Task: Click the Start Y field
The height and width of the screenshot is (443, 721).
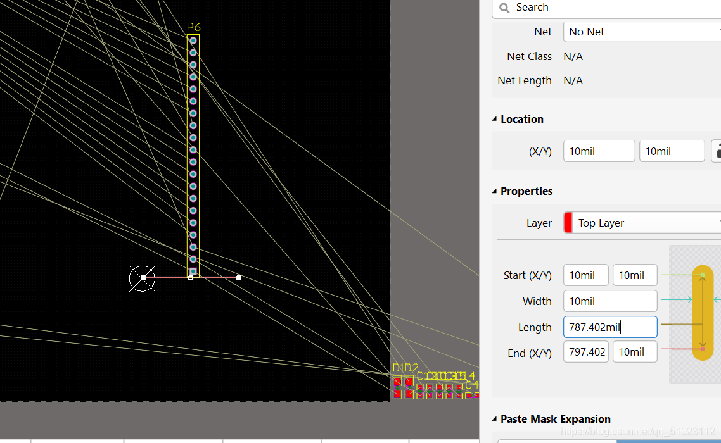Action: [x=635, y=275]
